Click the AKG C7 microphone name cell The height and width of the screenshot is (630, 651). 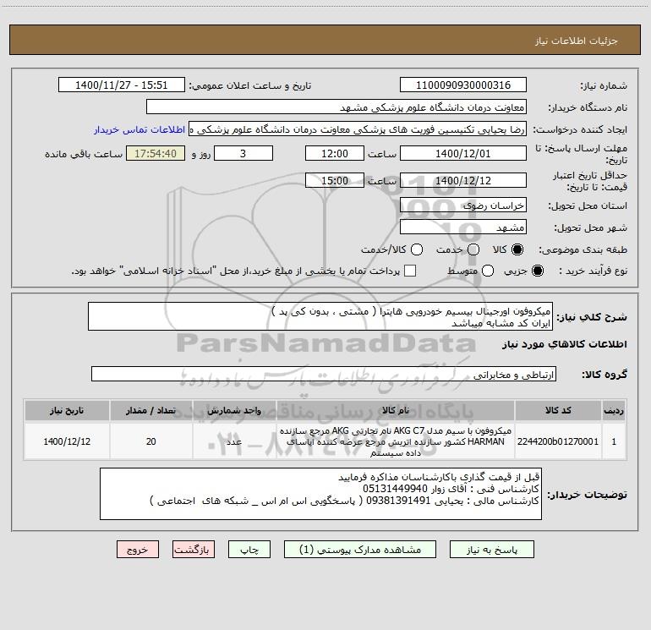point(396,441)
